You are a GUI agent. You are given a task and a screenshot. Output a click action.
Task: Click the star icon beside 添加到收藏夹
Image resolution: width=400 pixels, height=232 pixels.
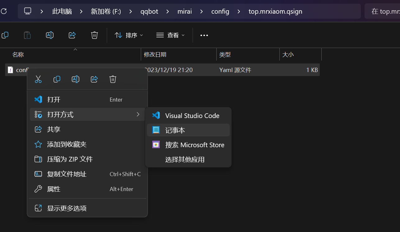coord(38,144)
